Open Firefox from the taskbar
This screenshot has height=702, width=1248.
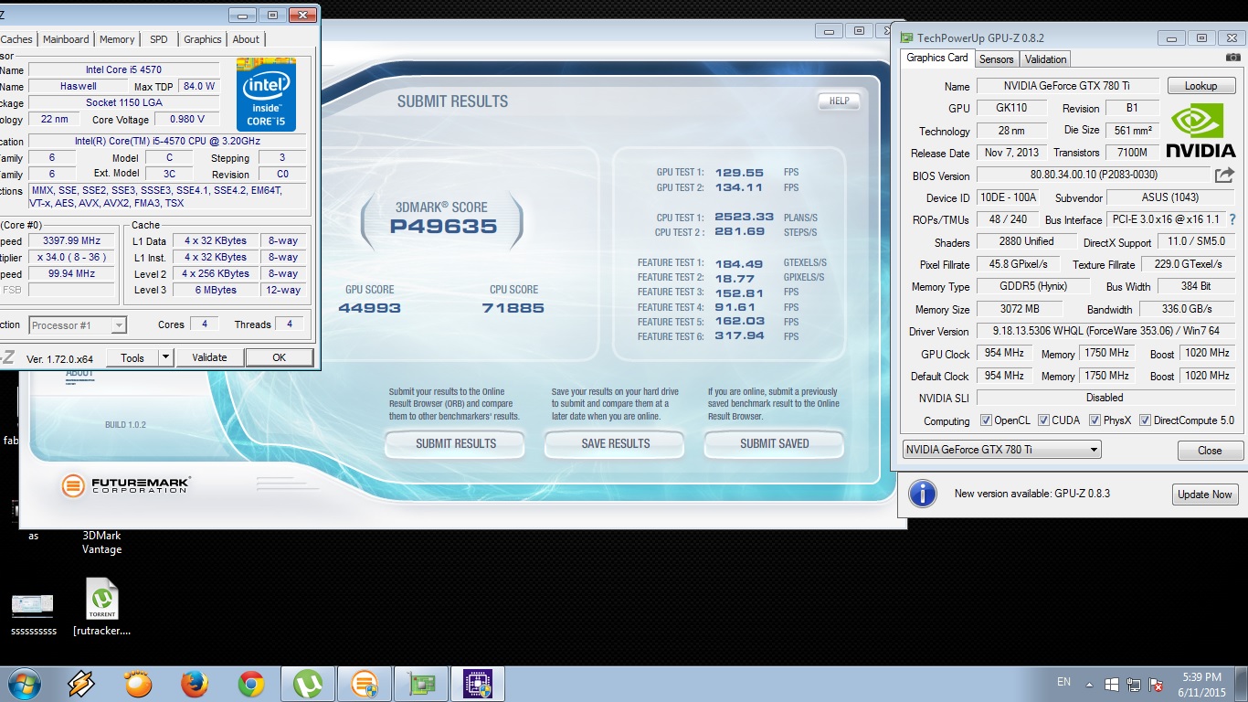click(195, 684)
